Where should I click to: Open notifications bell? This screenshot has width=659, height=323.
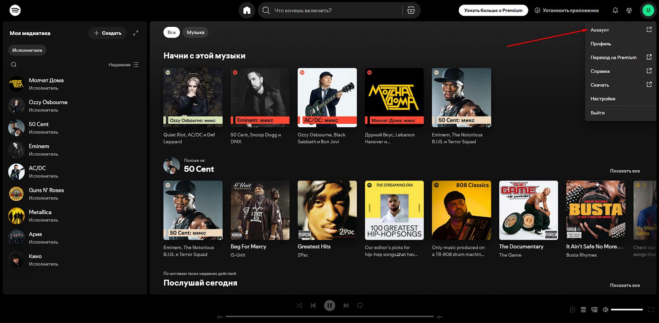pos(615,10)
